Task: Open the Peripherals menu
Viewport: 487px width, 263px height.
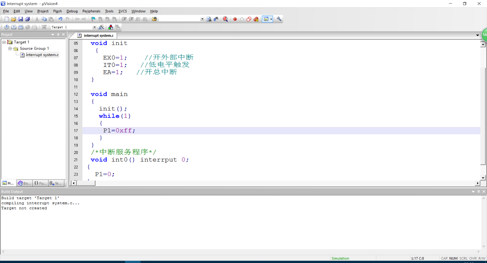Action: (91, 11)
